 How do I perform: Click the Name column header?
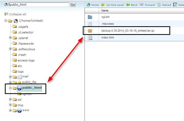coord(105,10)
